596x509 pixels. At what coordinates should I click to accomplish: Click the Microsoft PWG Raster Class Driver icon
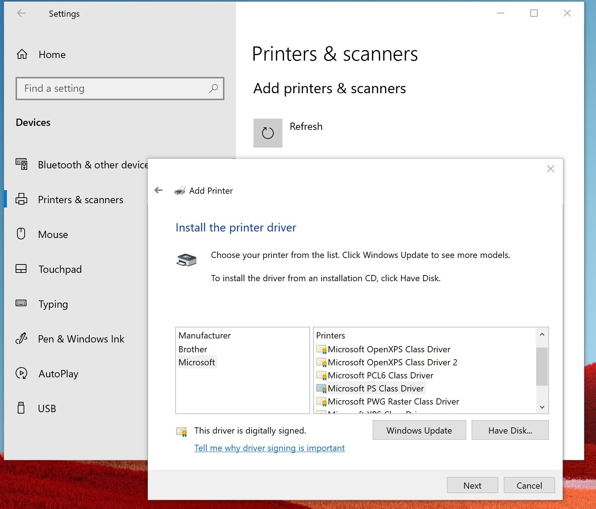tap(322, 402)
